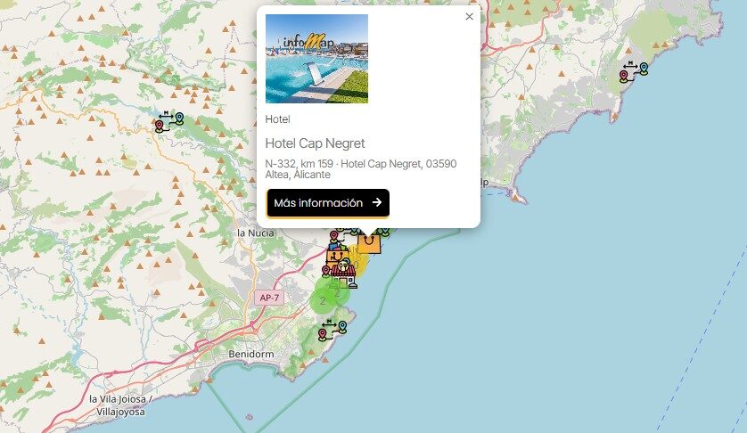
Task: Click the Hotel Cap Negret title
Action: 315,143
